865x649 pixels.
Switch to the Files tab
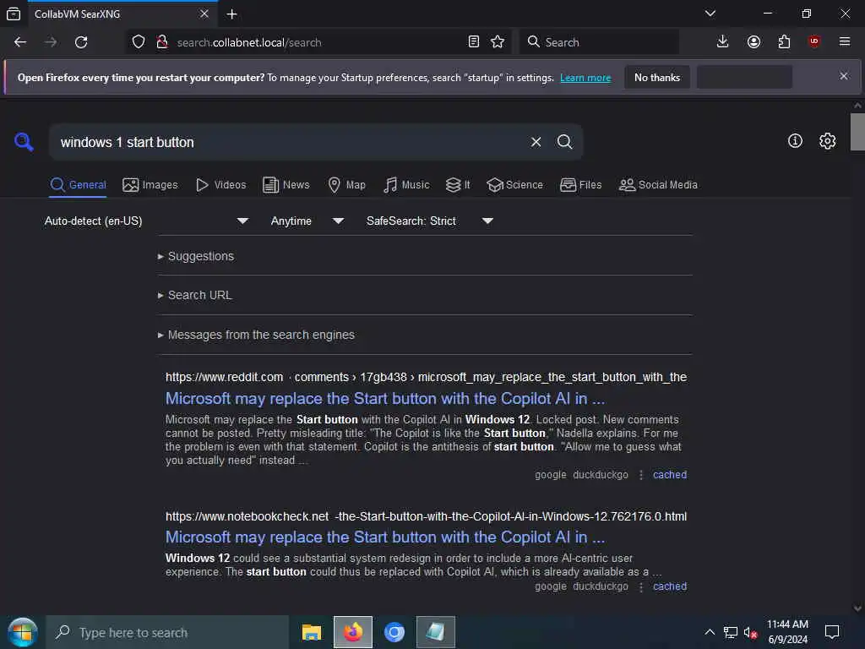tap(580, 185)
